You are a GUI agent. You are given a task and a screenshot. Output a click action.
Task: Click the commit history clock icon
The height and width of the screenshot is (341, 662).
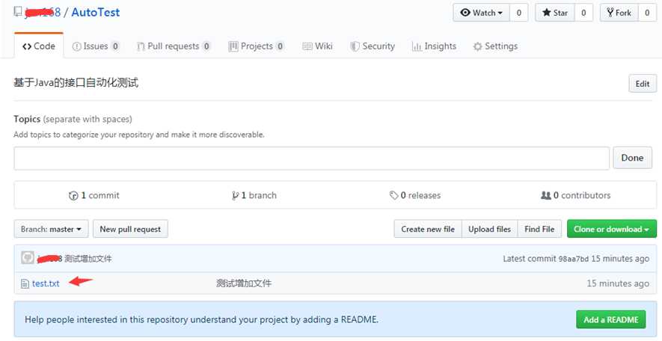click(73, 196)
